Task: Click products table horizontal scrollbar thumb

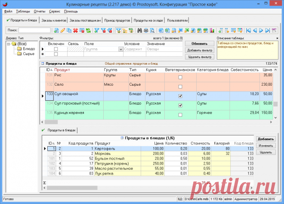Action: [51, 122]
